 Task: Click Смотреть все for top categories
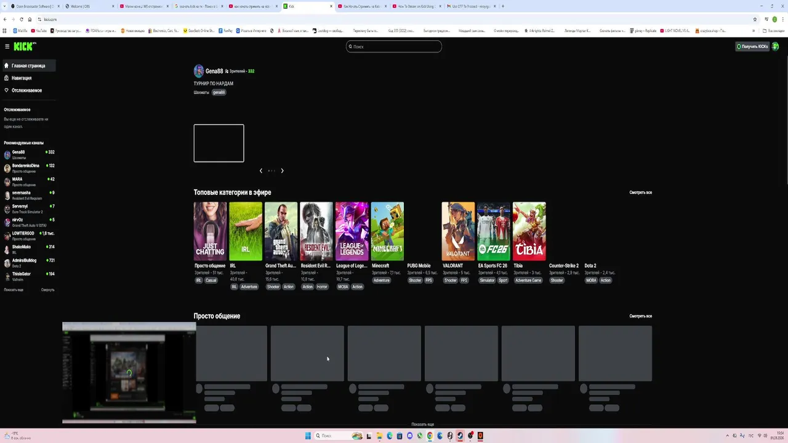coord(640,193)
